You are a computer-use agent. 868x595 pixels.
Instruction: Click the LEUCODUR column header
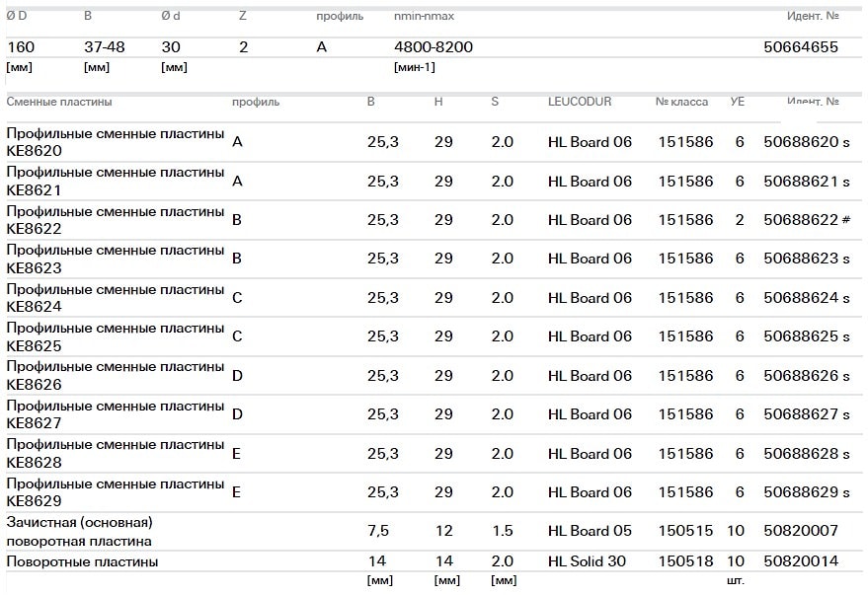(x=580, y=102)
